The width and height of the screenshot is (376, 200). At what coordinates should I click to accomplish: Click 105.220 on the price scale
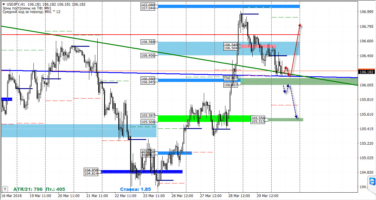pyautogui.click(x=366, y=143)
